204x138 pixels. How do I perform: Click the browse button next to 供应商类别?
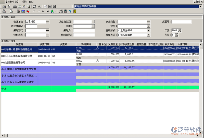coord(93,22)
